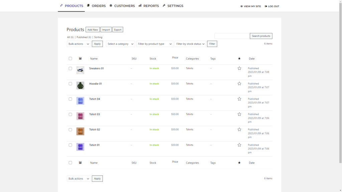Click the eye icon beside View My Site
The width and height of the screenshot is (342, 192).
[x=241, y=6]
